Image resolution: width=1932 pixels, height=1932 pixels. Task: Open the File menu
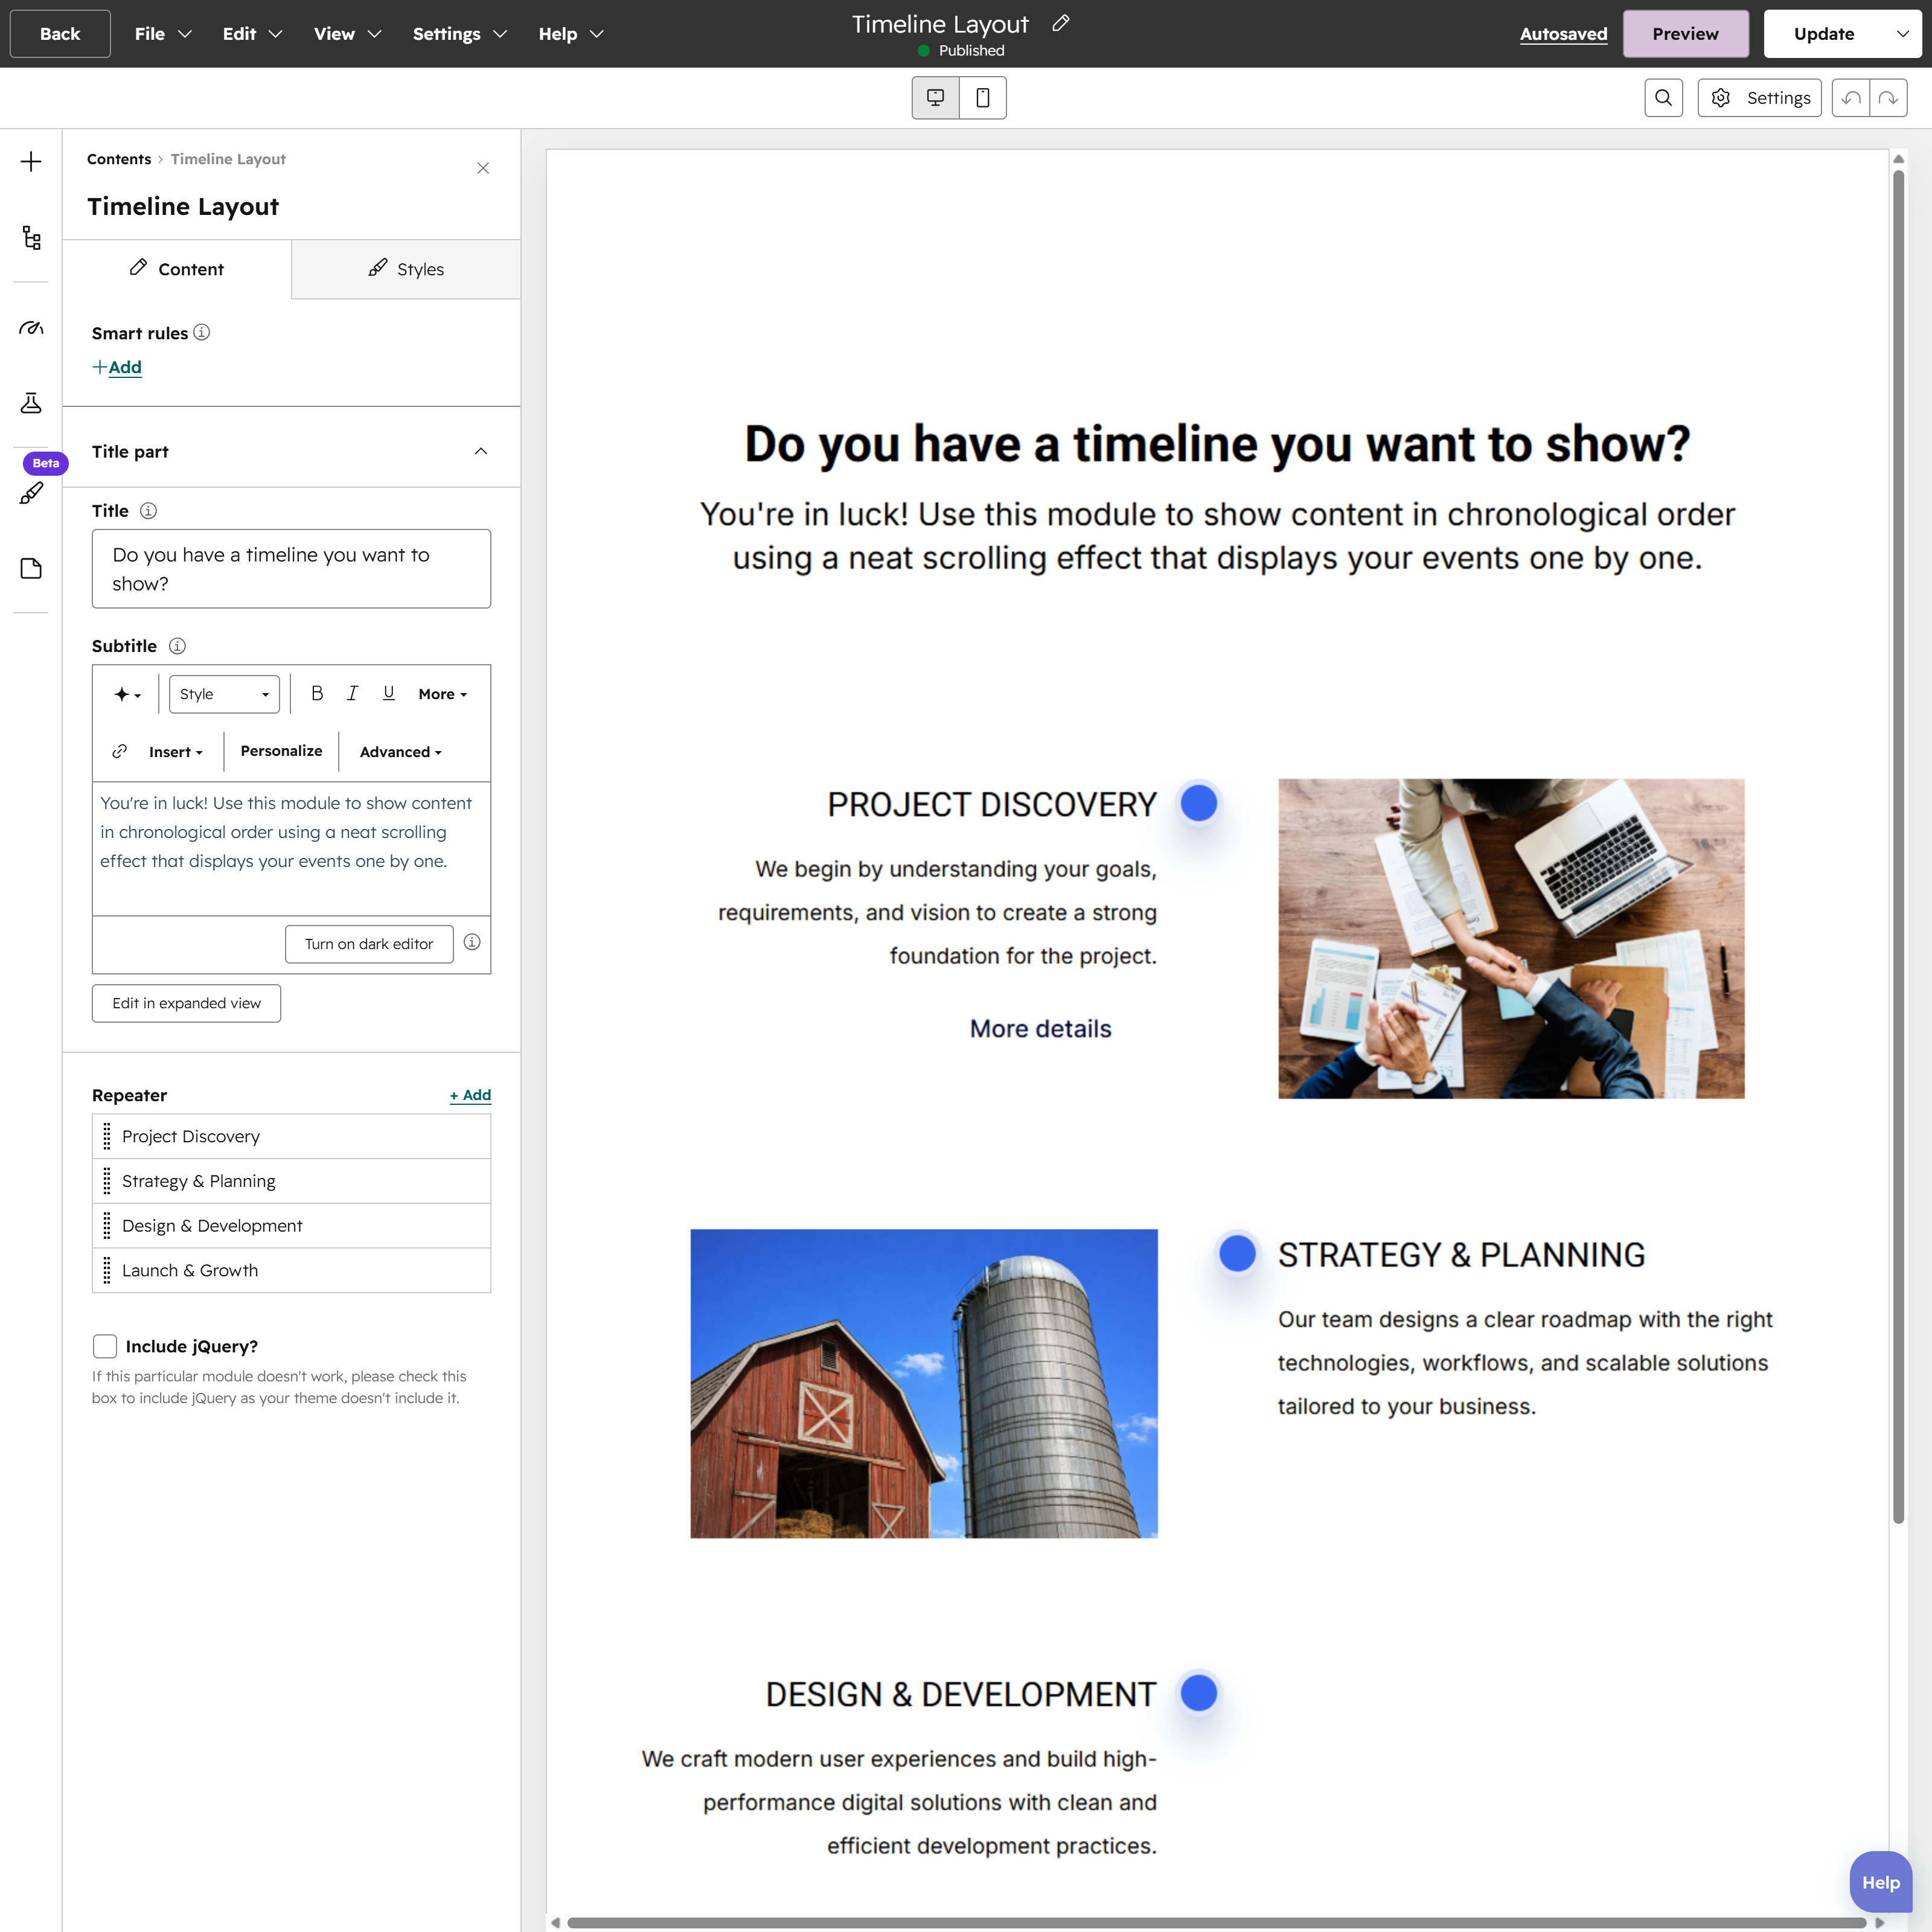pos(163,34)
